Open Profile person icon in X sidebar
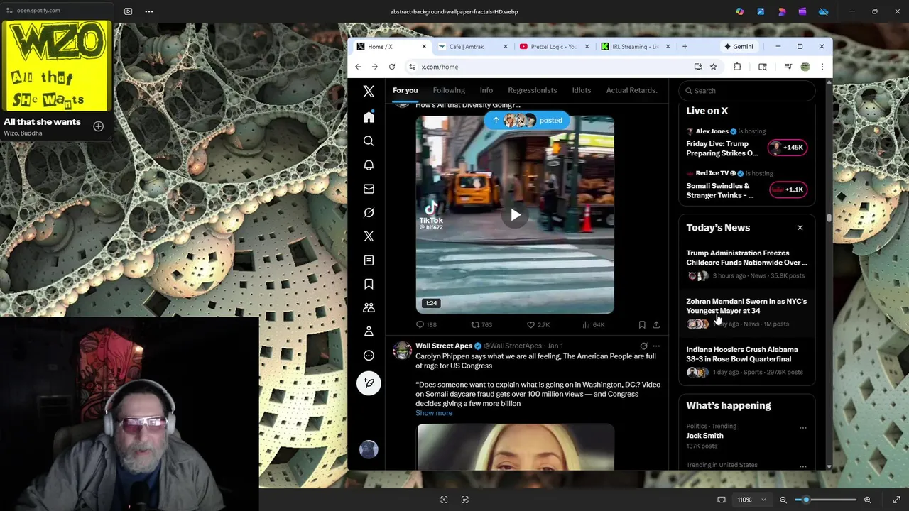This screenshot has height=511, width=909. pyautogui.click(x=369, y=331)
